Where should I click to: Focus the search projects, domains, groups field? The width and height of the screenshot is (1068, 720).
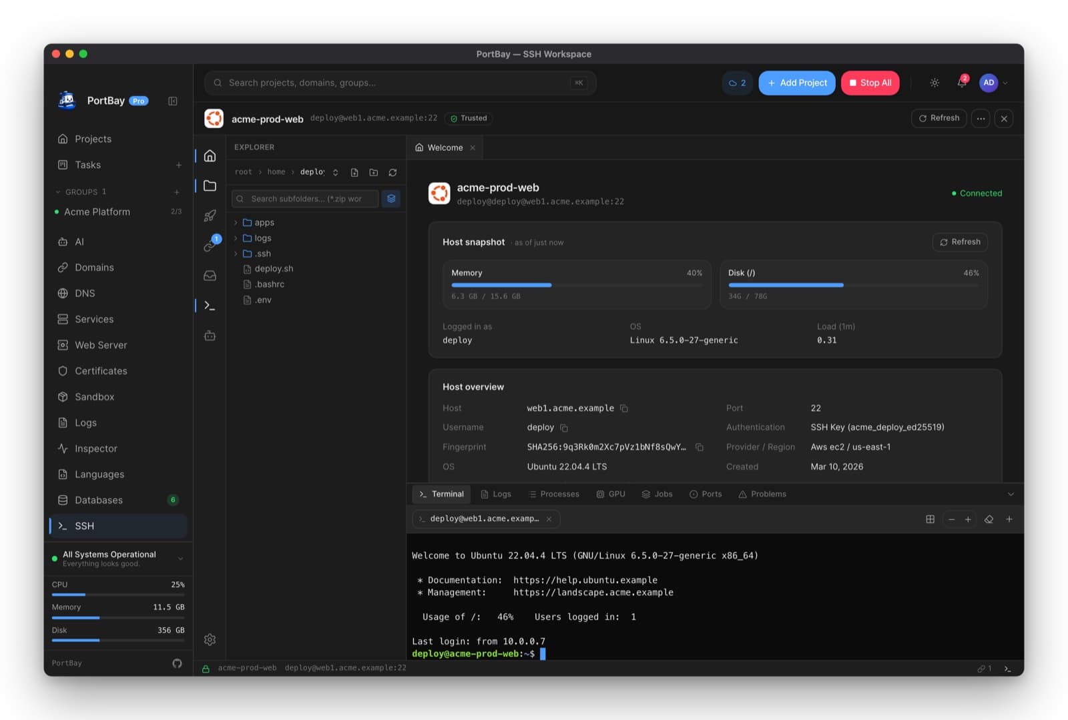[x=400, y=83]
